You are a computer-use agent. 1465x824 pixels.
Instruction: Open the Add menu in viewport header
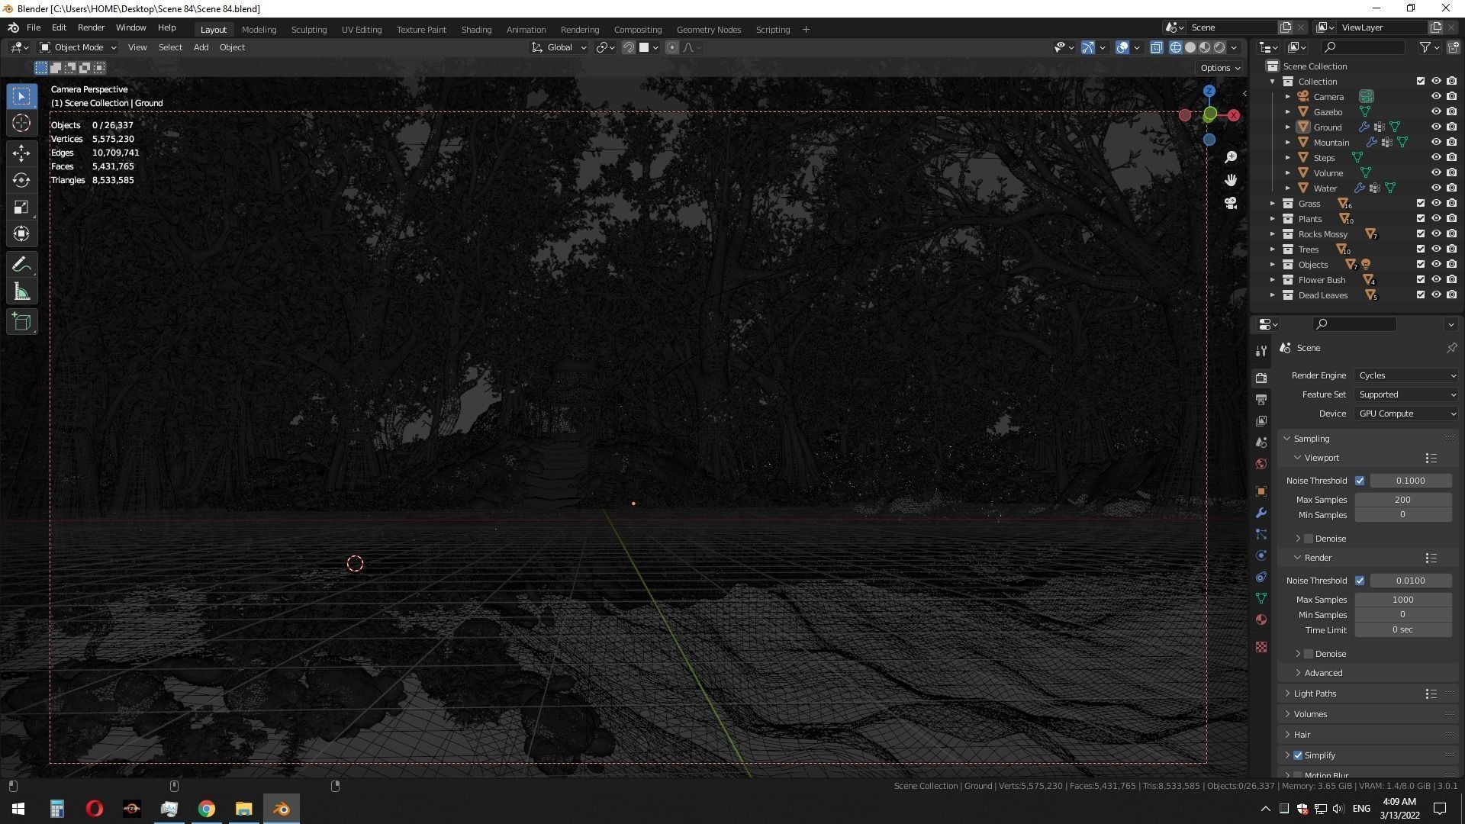coord(201,47)
